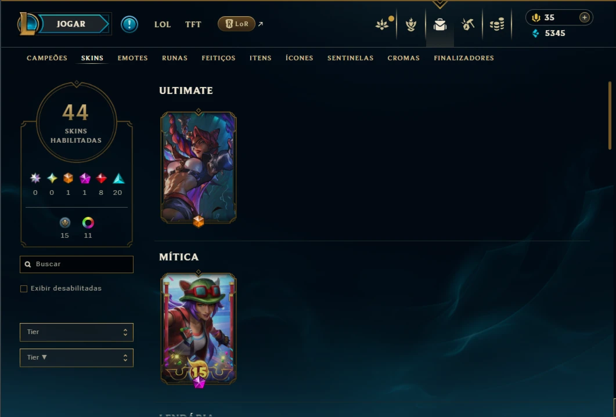Select the Ultimate skin thumbnail

[199, 168]
